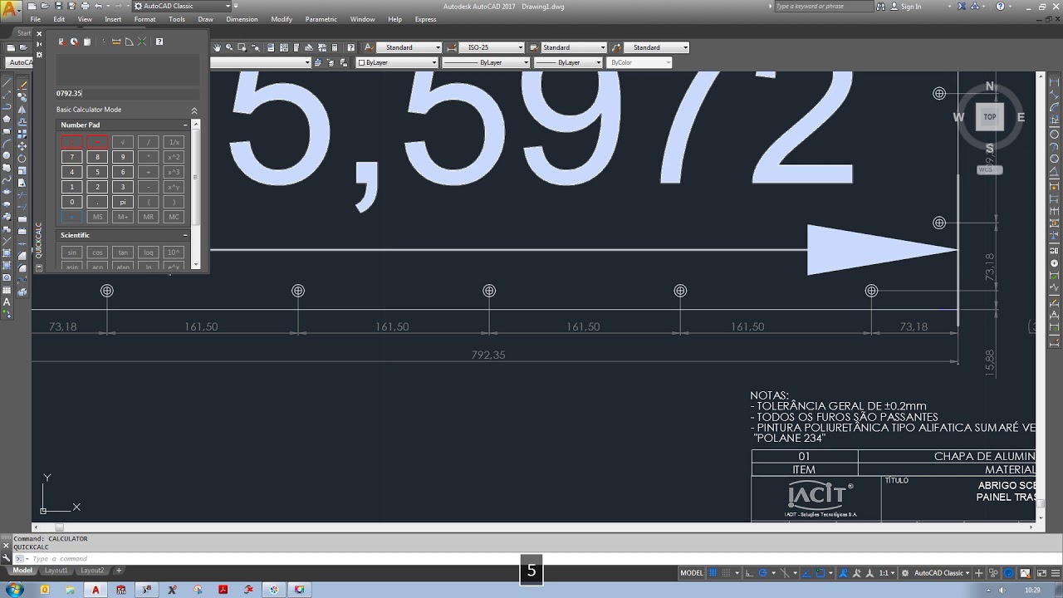The width and height of the screenshot is (1063, 598).
Task: Click the Save icon in Quick Access toolbar
Action: point(58,6)
